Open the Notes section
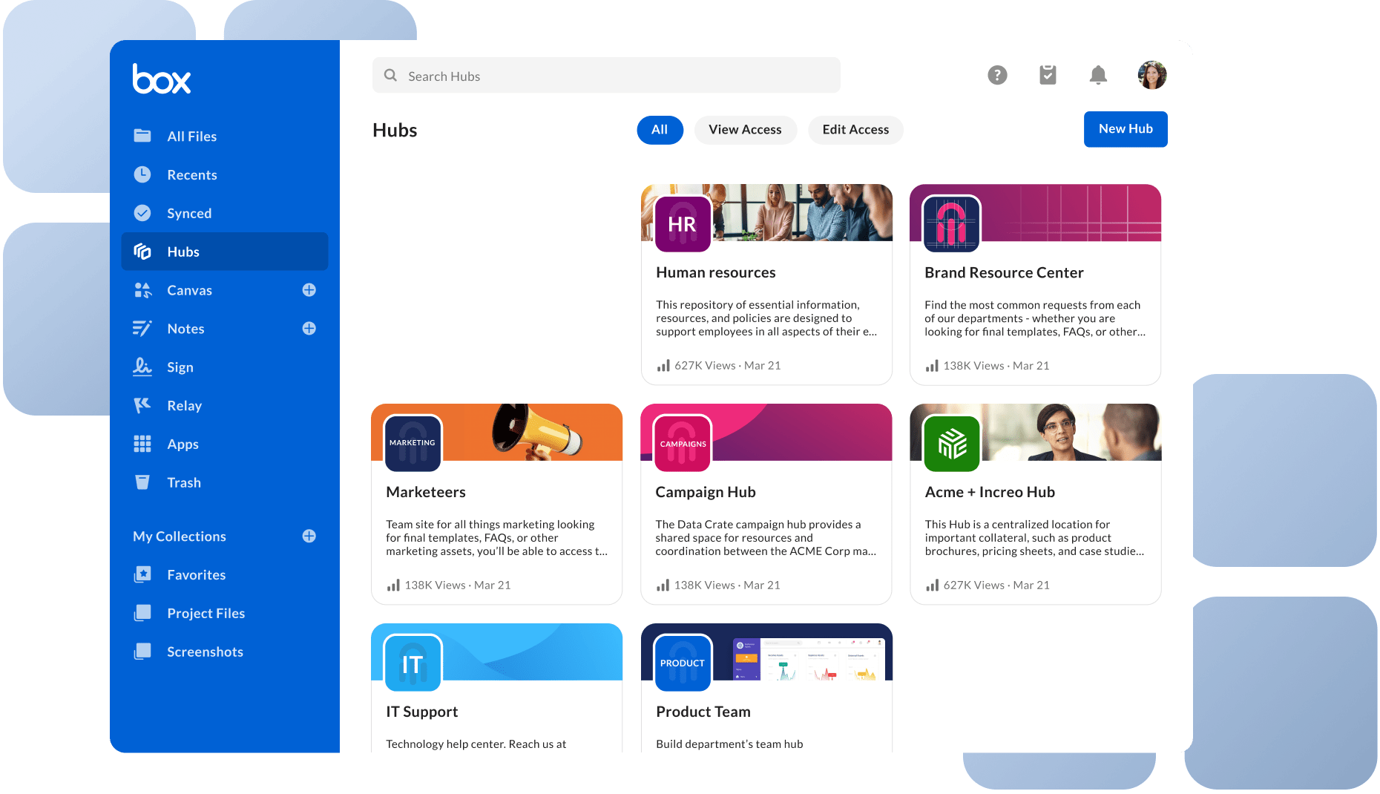 (185, 328)
